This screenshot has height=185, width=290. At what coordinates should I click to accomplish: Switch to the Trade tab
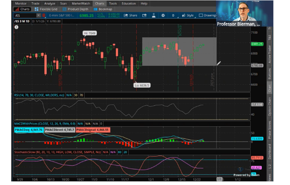35,3
